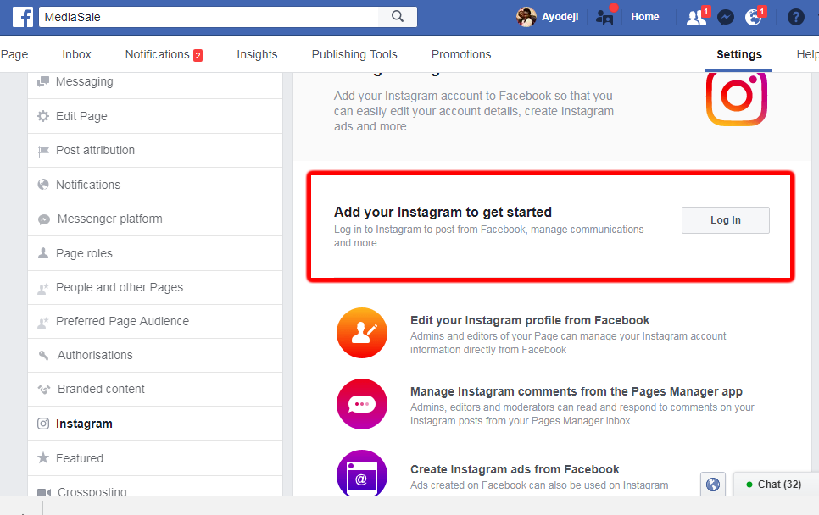The image size is (819, 515).
Task: Click the large Instagram logo
Action: coord(737,97)
